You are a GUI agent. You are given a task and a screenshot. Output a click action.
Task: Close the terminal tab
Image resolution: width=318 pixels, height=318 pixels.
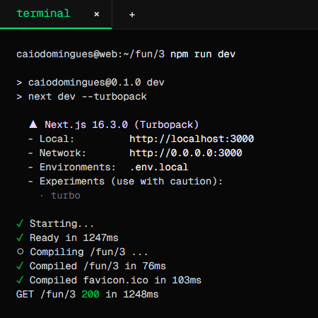click(x=97, y=14)
